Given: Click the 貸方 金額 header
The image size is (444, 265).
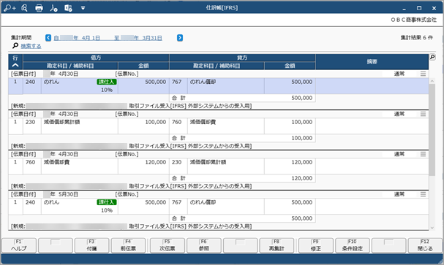Looking at the screenshot, I should click(x=290, y=66).
